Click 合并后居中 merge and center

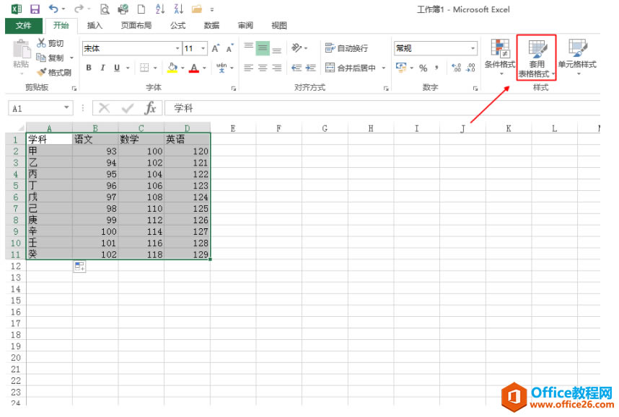(x=351, y=68)
